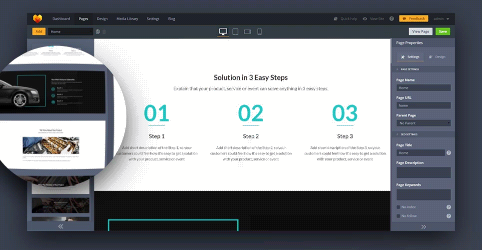Click the large 01 step number
The height and width of the screenshot is (250, 482).
pyautogui.click(x=157, y=113)
